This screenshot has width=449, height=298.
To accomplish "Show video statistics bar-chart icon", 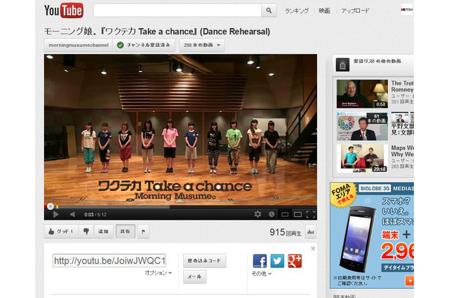I will click(x=311, y=232).
